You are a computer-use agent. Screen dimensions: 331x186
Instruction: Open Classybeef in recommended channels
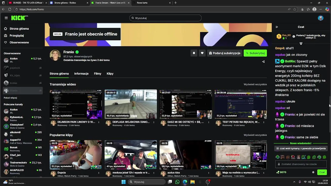pyautogui.click(x=23, y=126)
